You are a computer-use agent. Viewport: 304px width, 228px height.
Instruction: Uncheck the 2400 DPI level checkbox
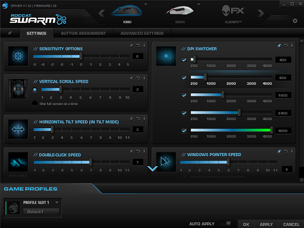[184, 113]
